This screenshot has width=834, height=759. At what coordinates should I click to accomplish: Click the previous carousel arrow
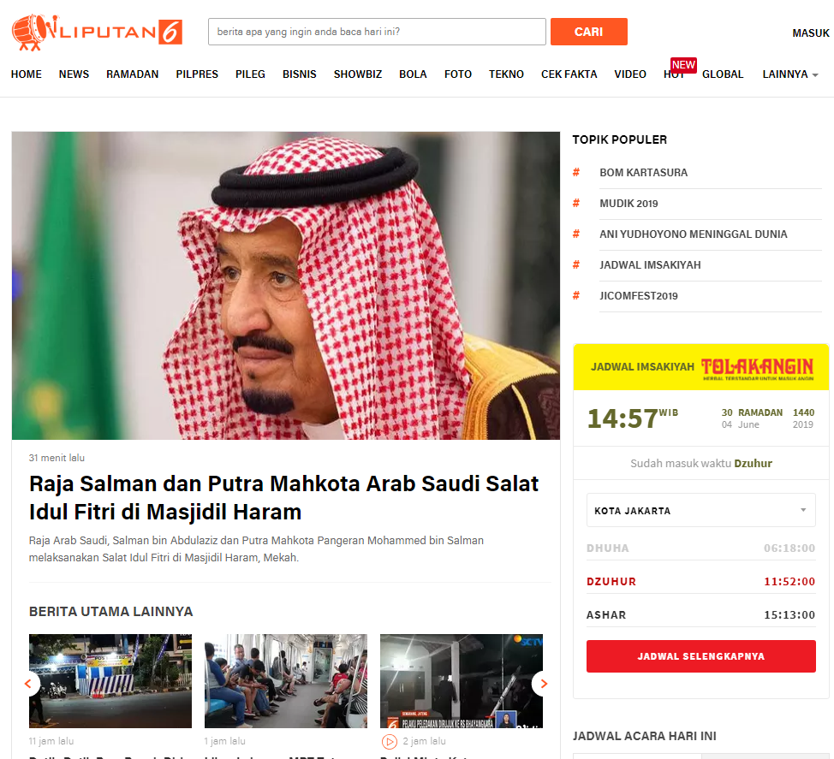[x=28, y=684]
